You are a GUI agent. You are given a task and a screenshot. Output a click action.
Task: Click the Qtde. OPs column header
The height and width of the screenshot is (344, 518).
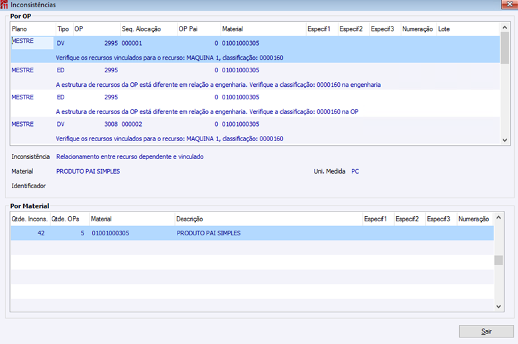pyautogui.click(x=70, y=219)
